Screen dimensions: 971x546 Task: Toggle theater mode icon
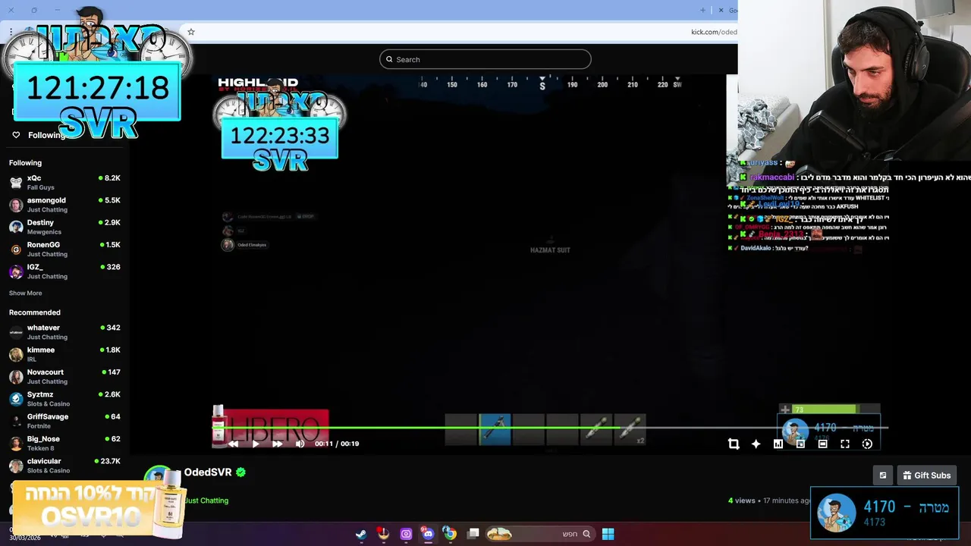(x=822, y=444)
